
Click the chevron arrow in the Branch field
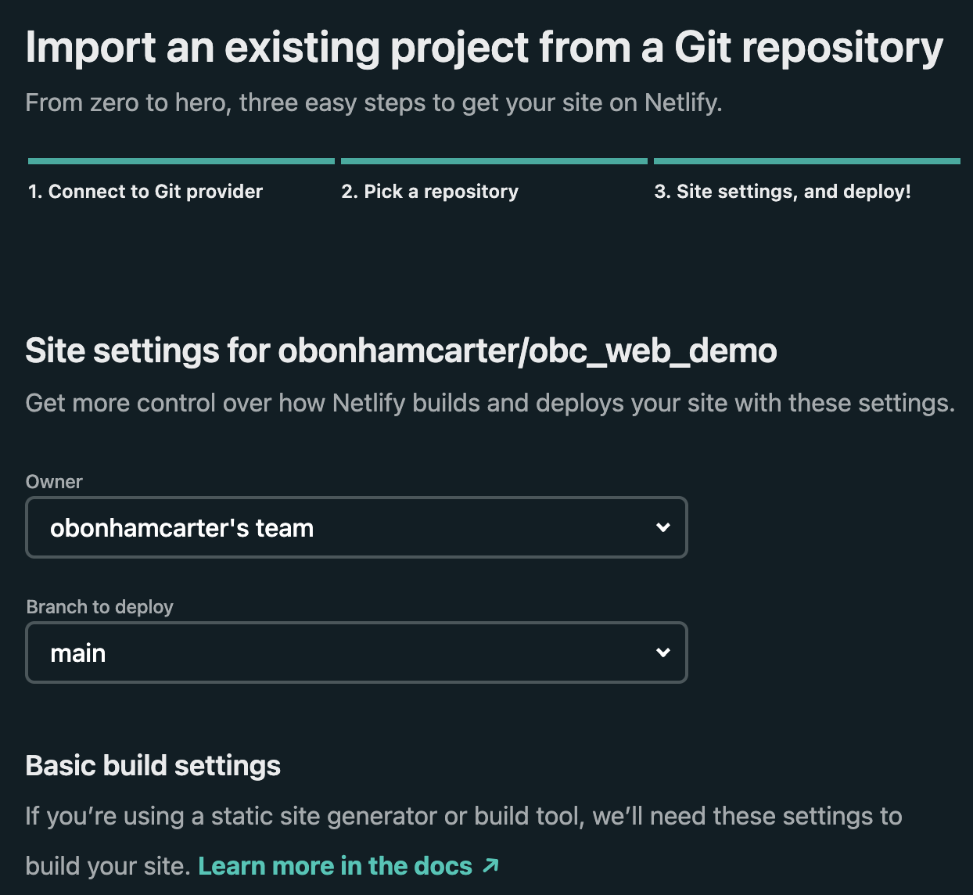(x=663, y=652)
